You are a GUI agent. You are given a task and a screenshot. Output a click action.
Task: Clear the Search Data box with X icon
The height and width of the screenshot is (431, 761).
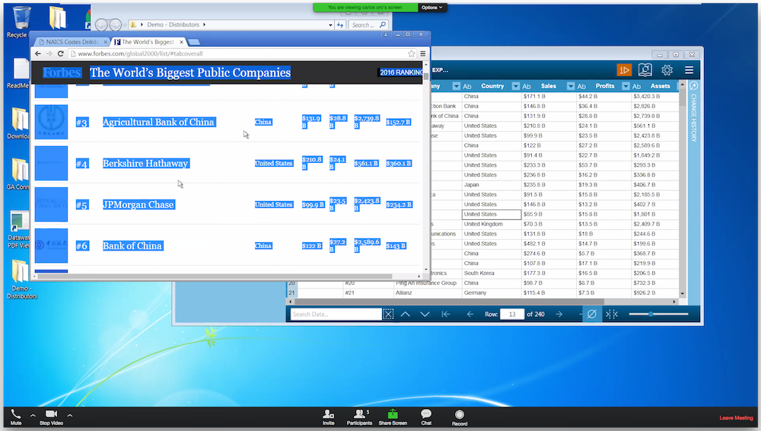pyautogui.click(x=388, y=314)
